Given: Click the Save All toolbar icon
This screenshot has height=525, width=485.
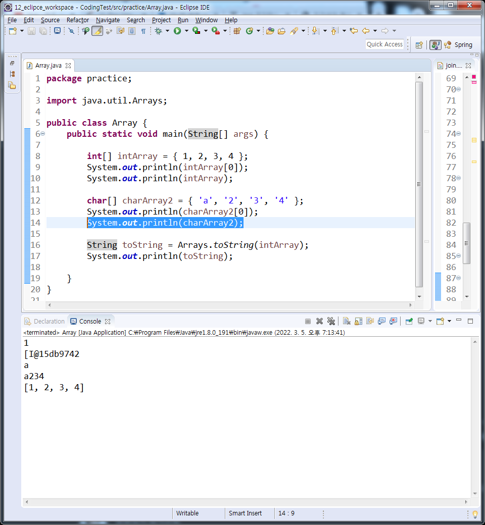Looking at the screenshot, I should click(43, 31).
